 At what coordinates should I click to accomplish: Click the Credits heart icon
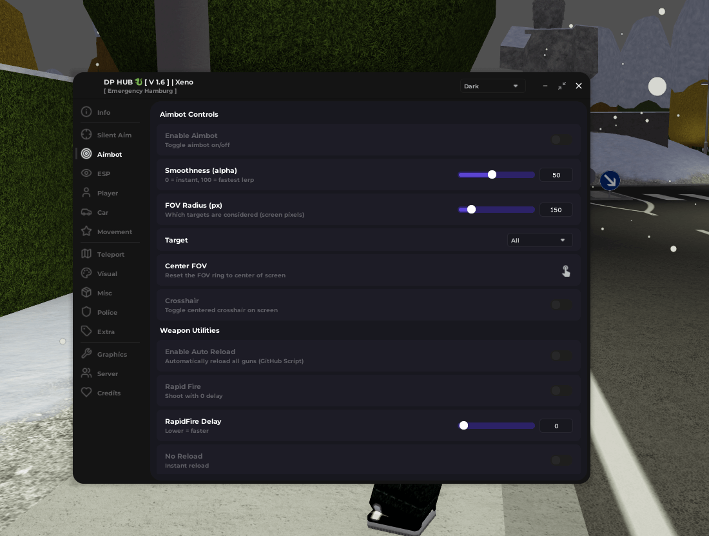(x=86, y=392)
